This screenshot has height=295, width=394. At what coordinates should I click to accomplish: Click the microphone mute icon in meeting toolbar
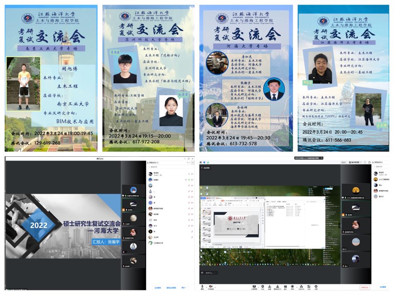[202, 286]
